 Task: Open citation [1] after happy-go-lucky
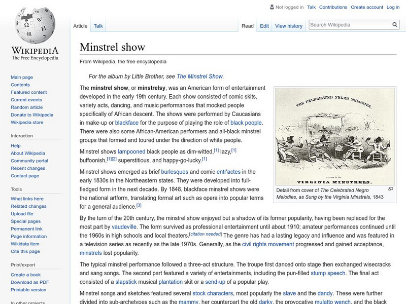pyautogui.click(x=205, y=159)
